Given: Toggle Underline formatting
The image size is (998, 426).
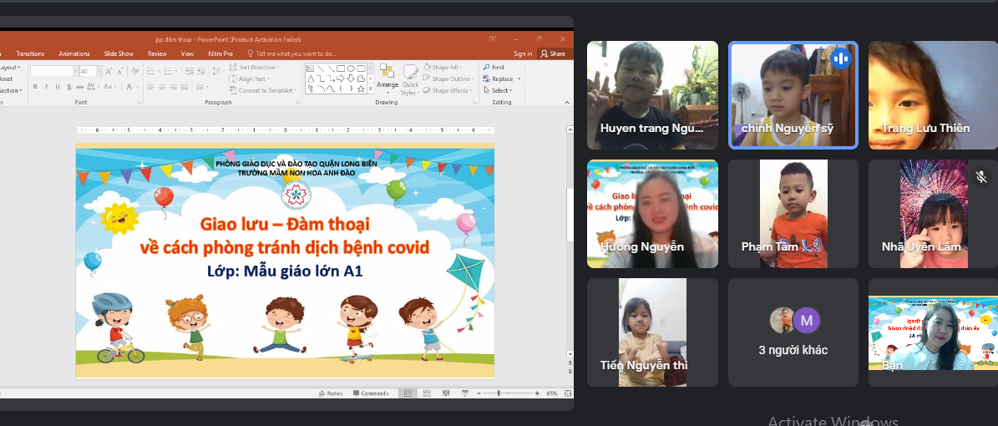Looking at the screenshot, I should click(x=57, y=87).
